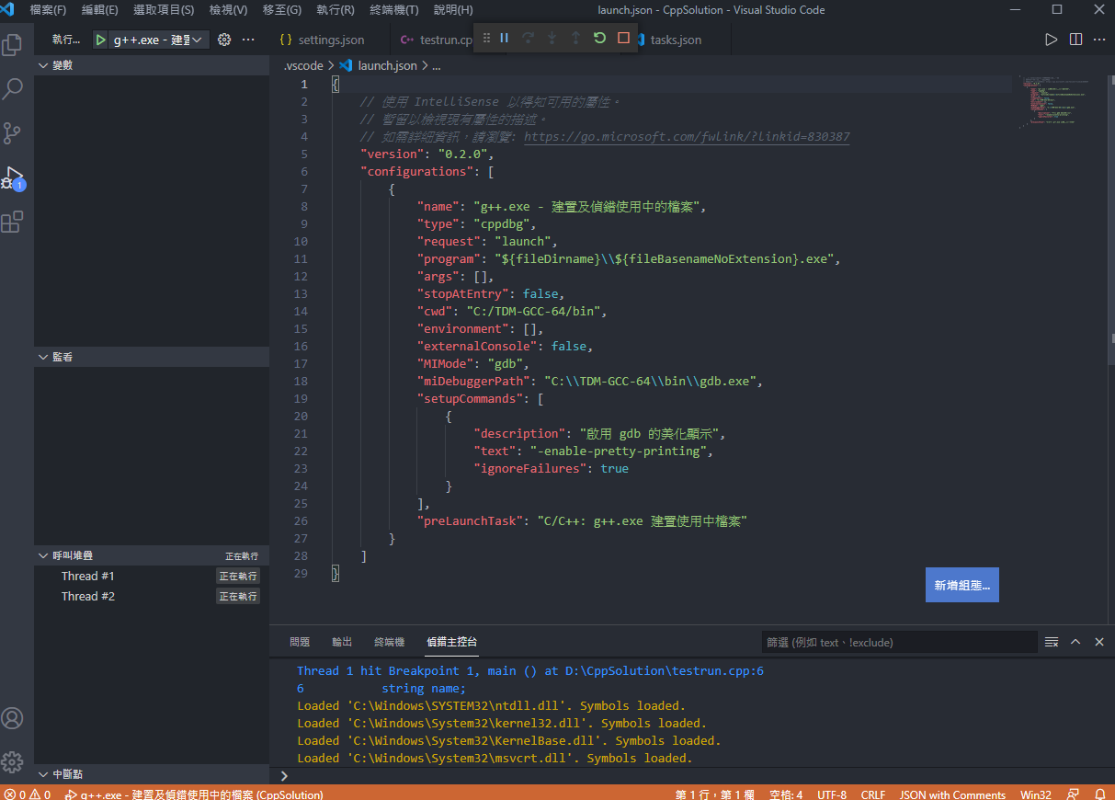Click the split editor icon
Image resolution: width=1115 pixels, height=800 pixels.
point(1075,40)
